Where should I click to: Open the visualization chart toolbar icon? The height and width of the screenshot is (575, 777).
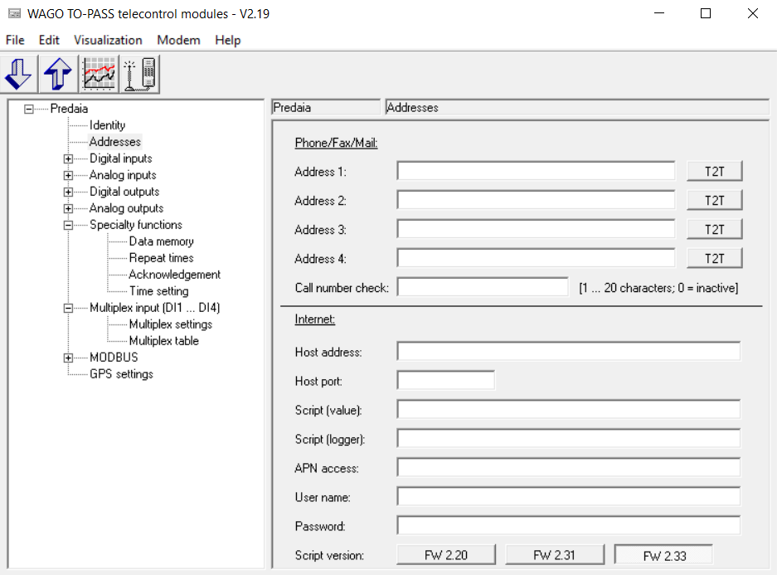pyautogui.click(x=100, y=74)
